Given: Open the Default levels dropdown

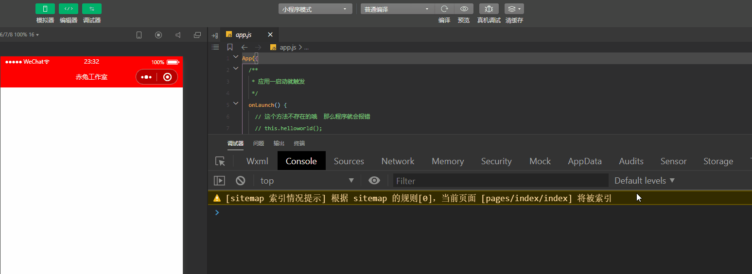Looking at the screenshot, I should (645, 181).
